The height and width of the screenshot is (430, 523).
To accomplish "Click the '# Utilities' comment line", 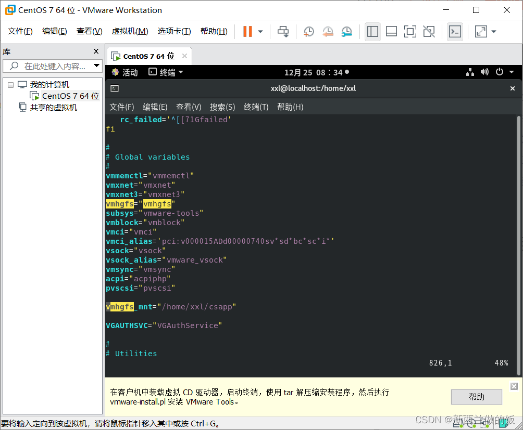I will pyautogui.click(x=131, y=354).
